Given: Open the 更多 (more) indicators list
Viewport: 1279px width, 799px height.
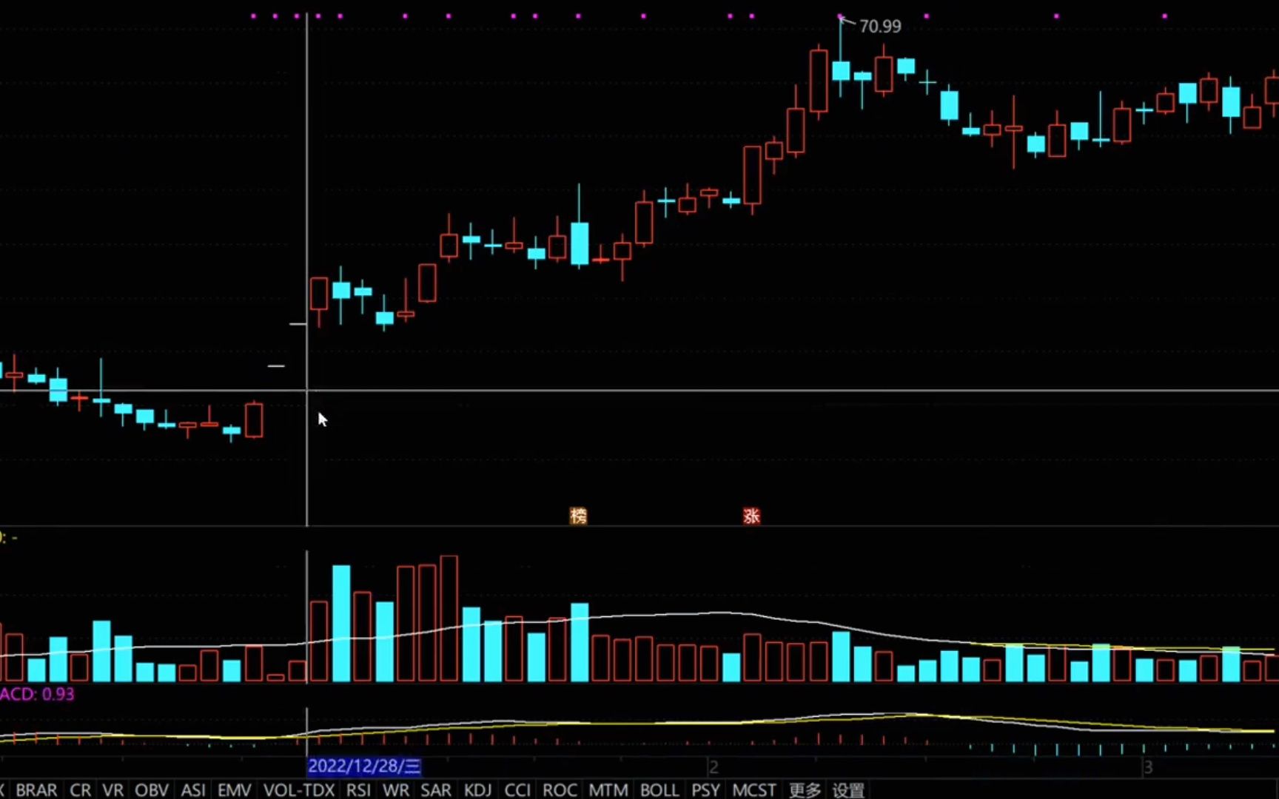Looking at the screenshot, I should 805,790.
